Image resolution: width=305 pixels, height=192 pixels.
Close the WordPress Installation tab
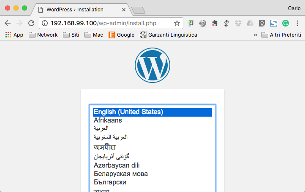point(124,10)
